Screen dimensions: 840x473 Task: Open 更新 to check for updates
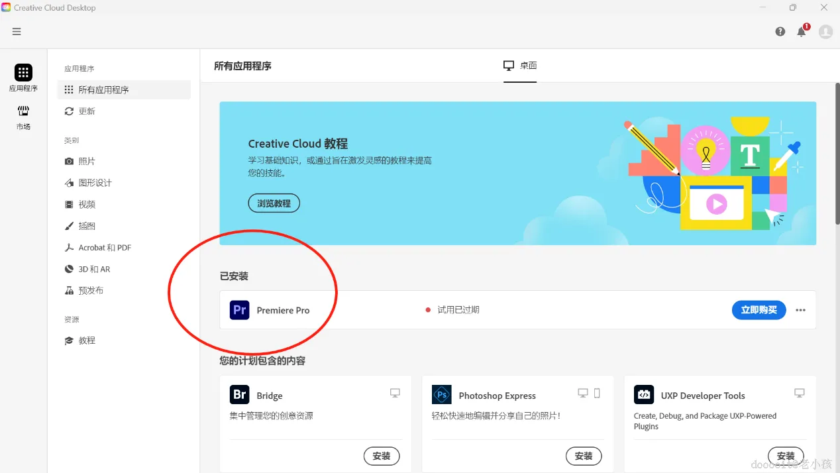point(87,111)
